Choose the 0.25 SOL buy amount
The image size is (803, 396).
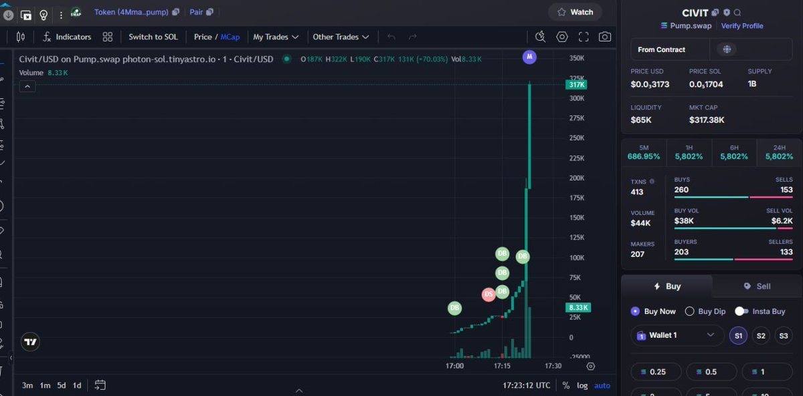pyautogui.click(x=656, y=372)
